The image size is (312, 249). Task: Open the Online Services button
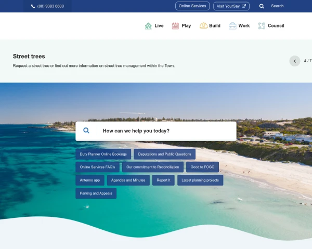(192, 6)
